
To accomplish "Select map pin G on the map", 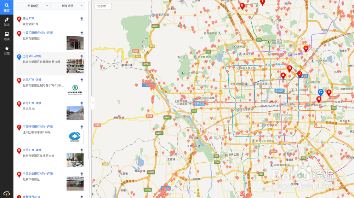I will [x=306, y=49].
